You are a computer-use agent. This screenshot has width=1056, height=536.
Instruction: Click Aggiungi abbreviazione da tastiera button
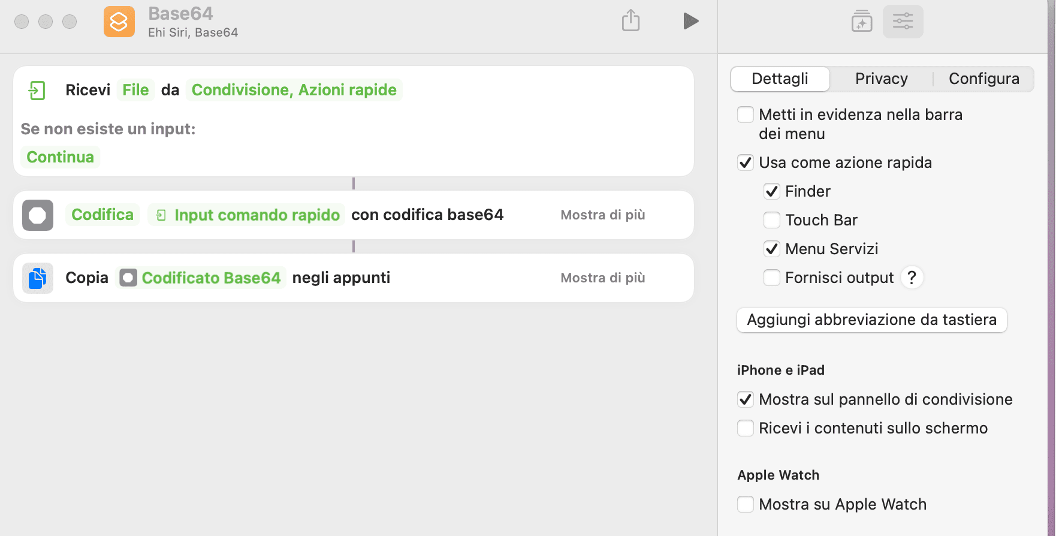click(x=871, y=320)
